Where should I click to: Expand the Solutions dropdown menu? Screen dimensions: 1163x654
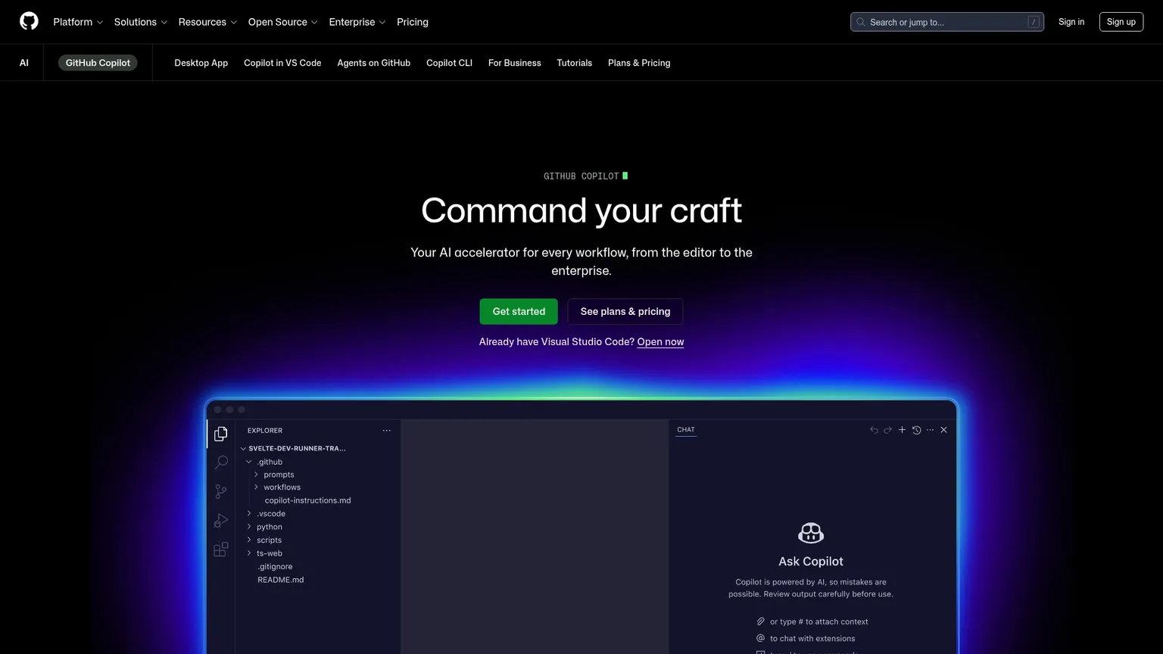point(141,22)
